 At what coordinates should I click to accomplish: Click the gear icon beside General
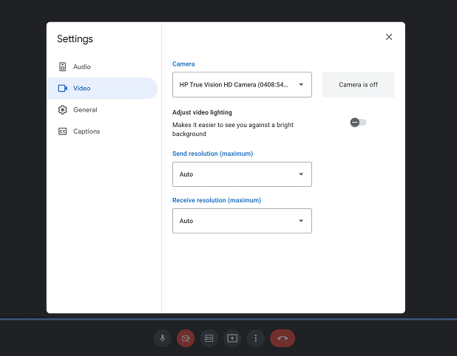coord(62,110)
